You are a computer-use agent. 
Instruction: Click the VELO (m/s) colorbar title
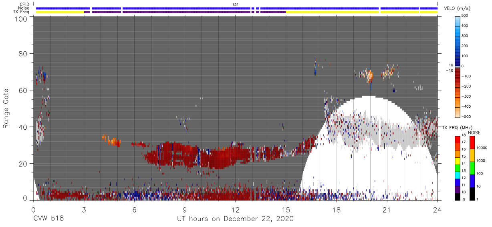pyautogui.click(x=457, y=8)
